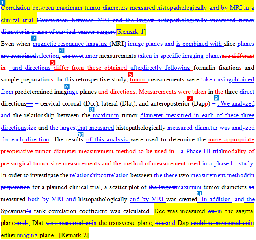Click the struck-through word "direct" after "three"
Screen dimensions: 256x240
click(247, 92)
